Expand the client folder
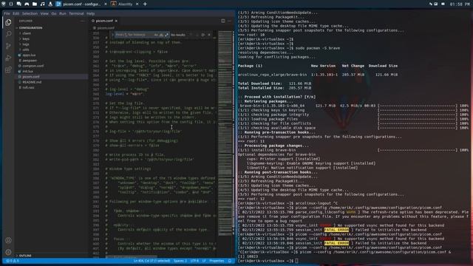This screenshot has height=266, width=473. [x=27, y=33]
